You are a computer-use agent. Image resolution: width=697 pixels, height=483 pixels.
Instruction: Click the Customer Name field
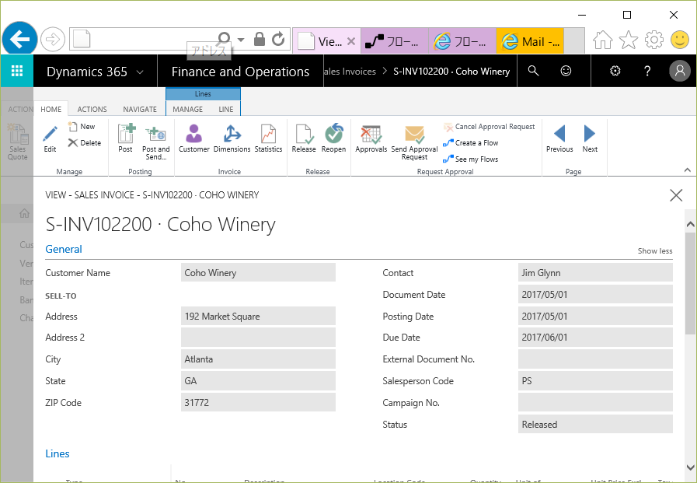(258, 273)
